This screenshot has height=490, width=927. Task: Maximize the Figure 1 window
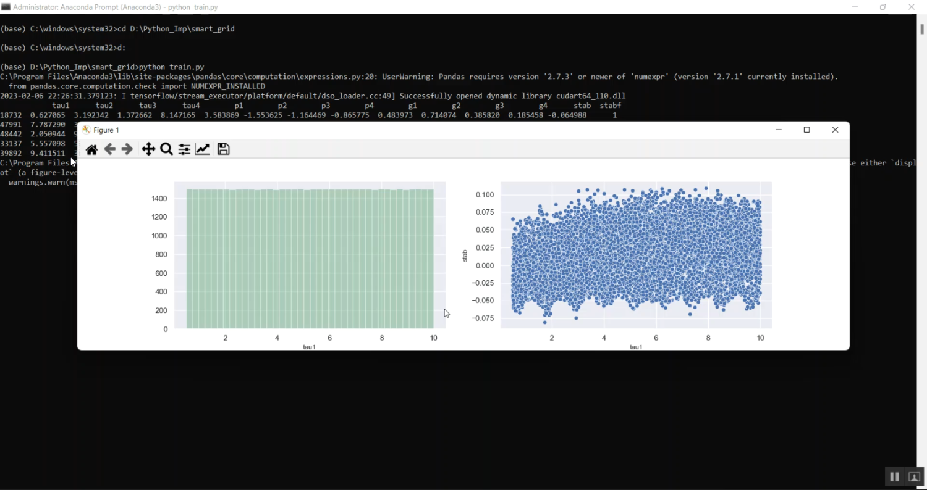806,130
